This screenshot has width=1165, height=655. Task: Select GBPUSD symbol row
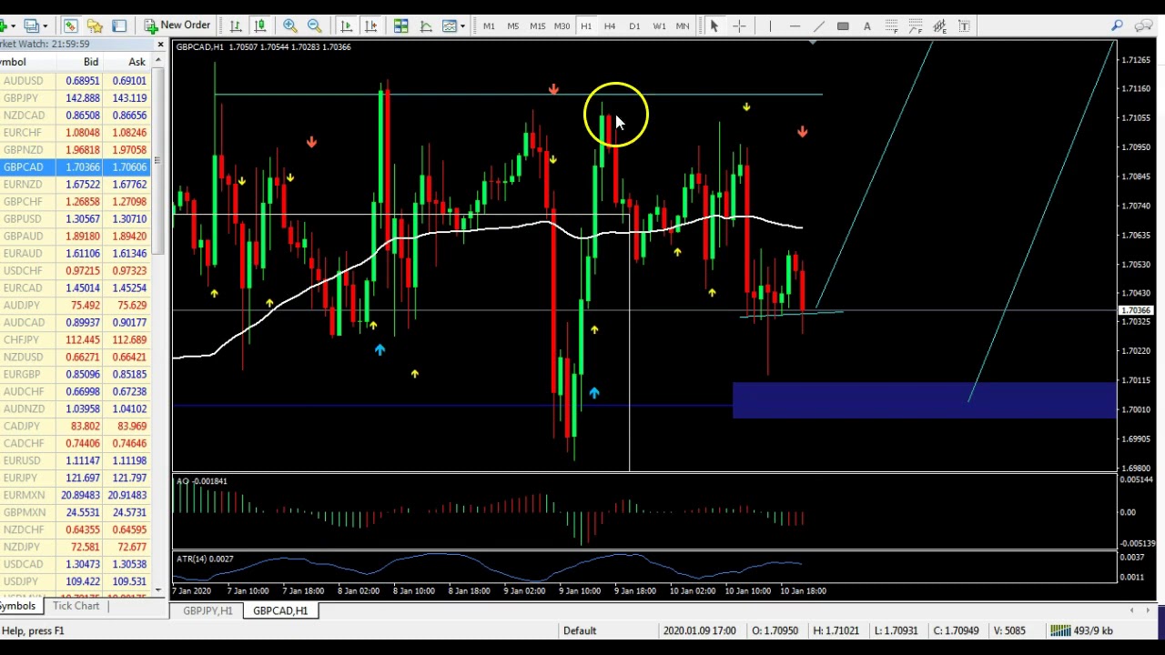click(75, 219)
